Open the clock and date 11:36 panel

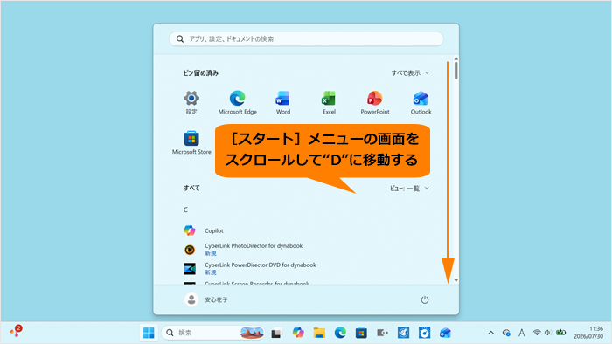tap(588, 333)
